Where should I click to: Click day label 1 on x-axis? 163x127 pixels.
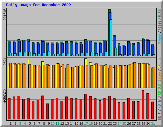point(11,124)
